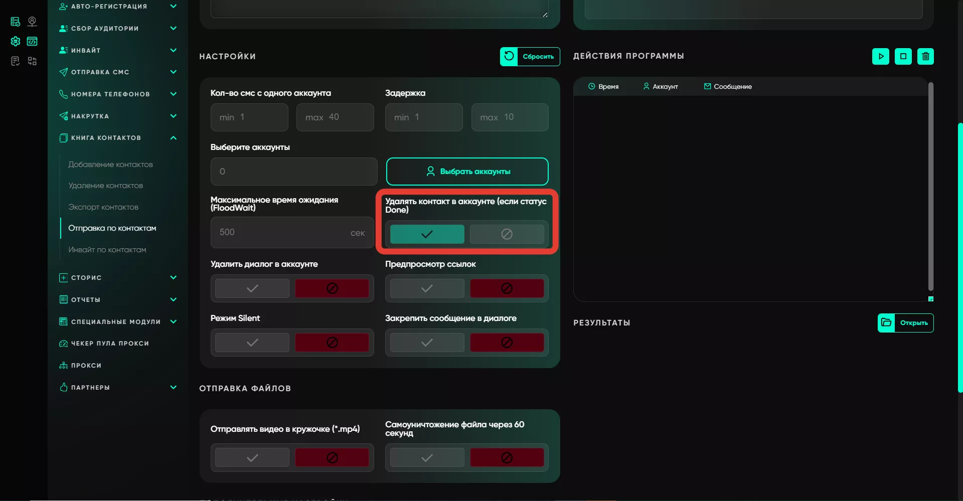Click the QR grid icon in the left strip
The width and height of the screenshot is (963, 501).
(32, 61)
